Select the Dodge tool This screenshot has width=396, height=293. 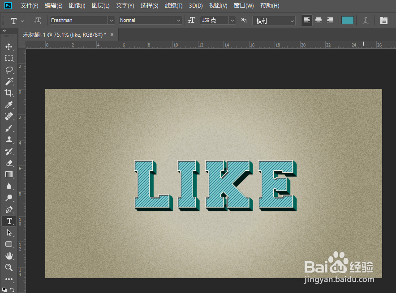coord(9,198)
